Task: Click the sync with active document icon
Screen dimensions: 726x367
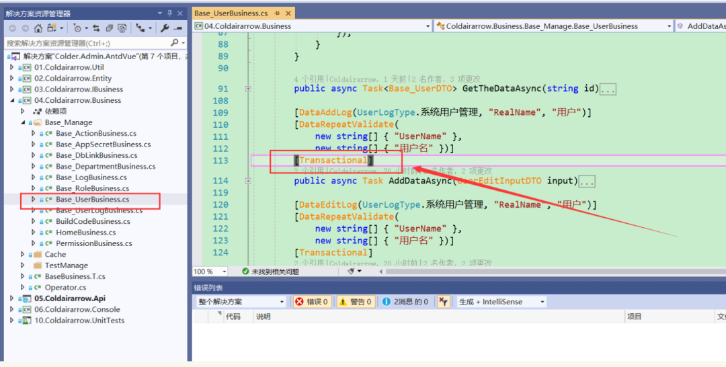Action: [x=96, y=28]
